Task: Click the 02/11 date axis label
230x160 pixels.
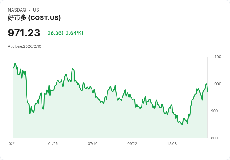Action: coord(13,143)
